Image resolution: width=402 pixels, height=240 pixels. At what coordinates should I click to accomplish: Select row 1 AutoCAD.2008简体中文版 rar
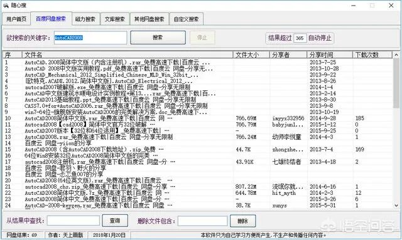point(198,62)
